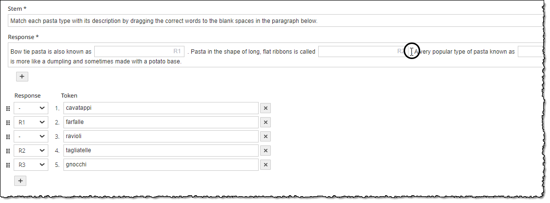This screenshot has height=203, width=550.
Task: Delete the tagliatelle token row
Action: tap(265, 151)
